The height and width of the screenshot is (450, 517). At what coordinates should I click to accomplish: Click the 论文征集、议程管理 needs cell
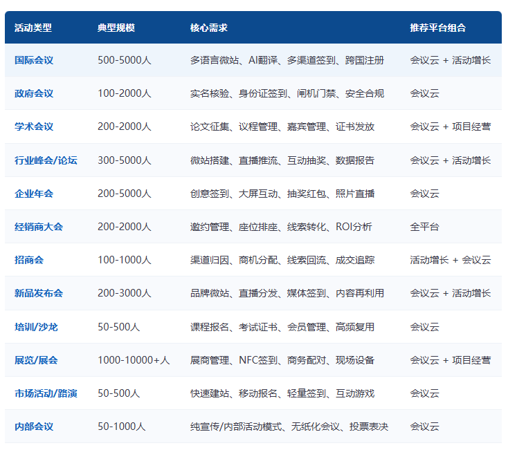[x=282, y=126]
